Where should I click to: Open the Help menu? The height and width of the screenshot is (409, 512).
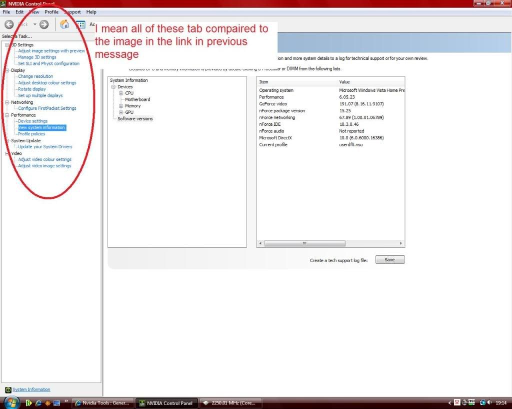point(91,11)
